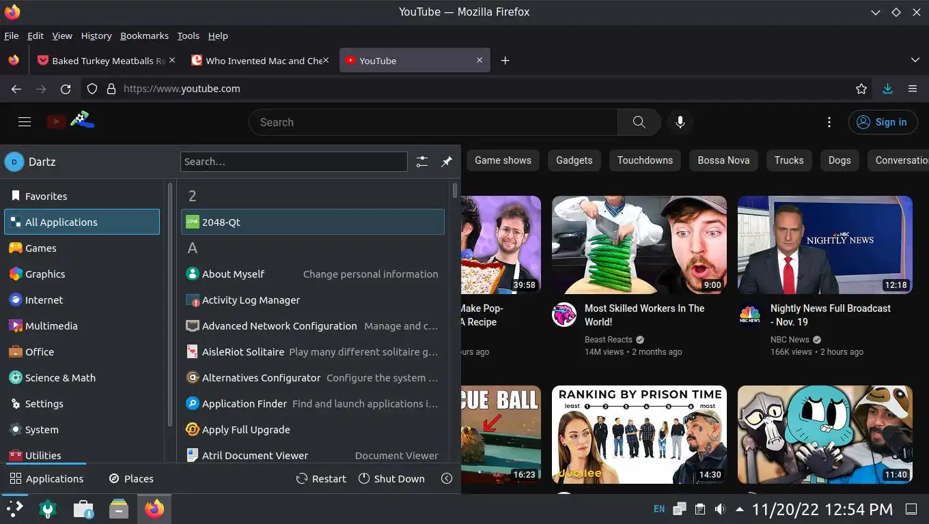
Task: Select Dogs filter chip
Action: 840,160
